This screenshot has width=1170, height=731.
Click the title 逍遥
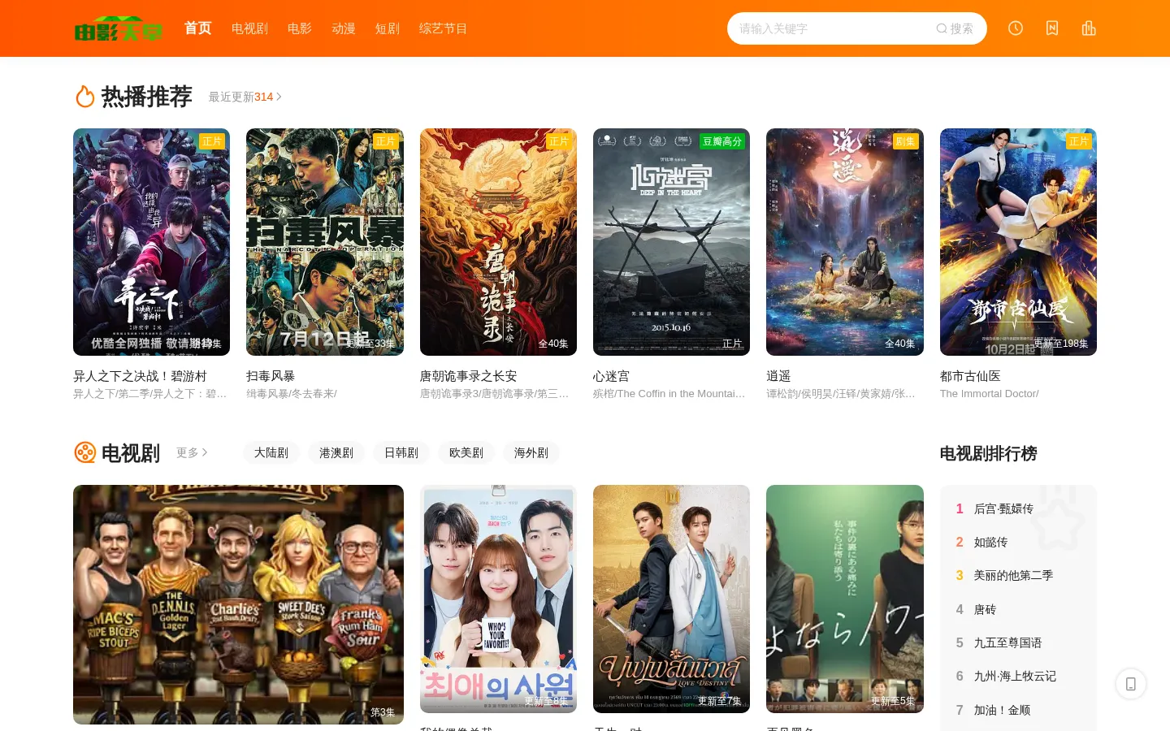pyautogui.click(x=778, y=376)
